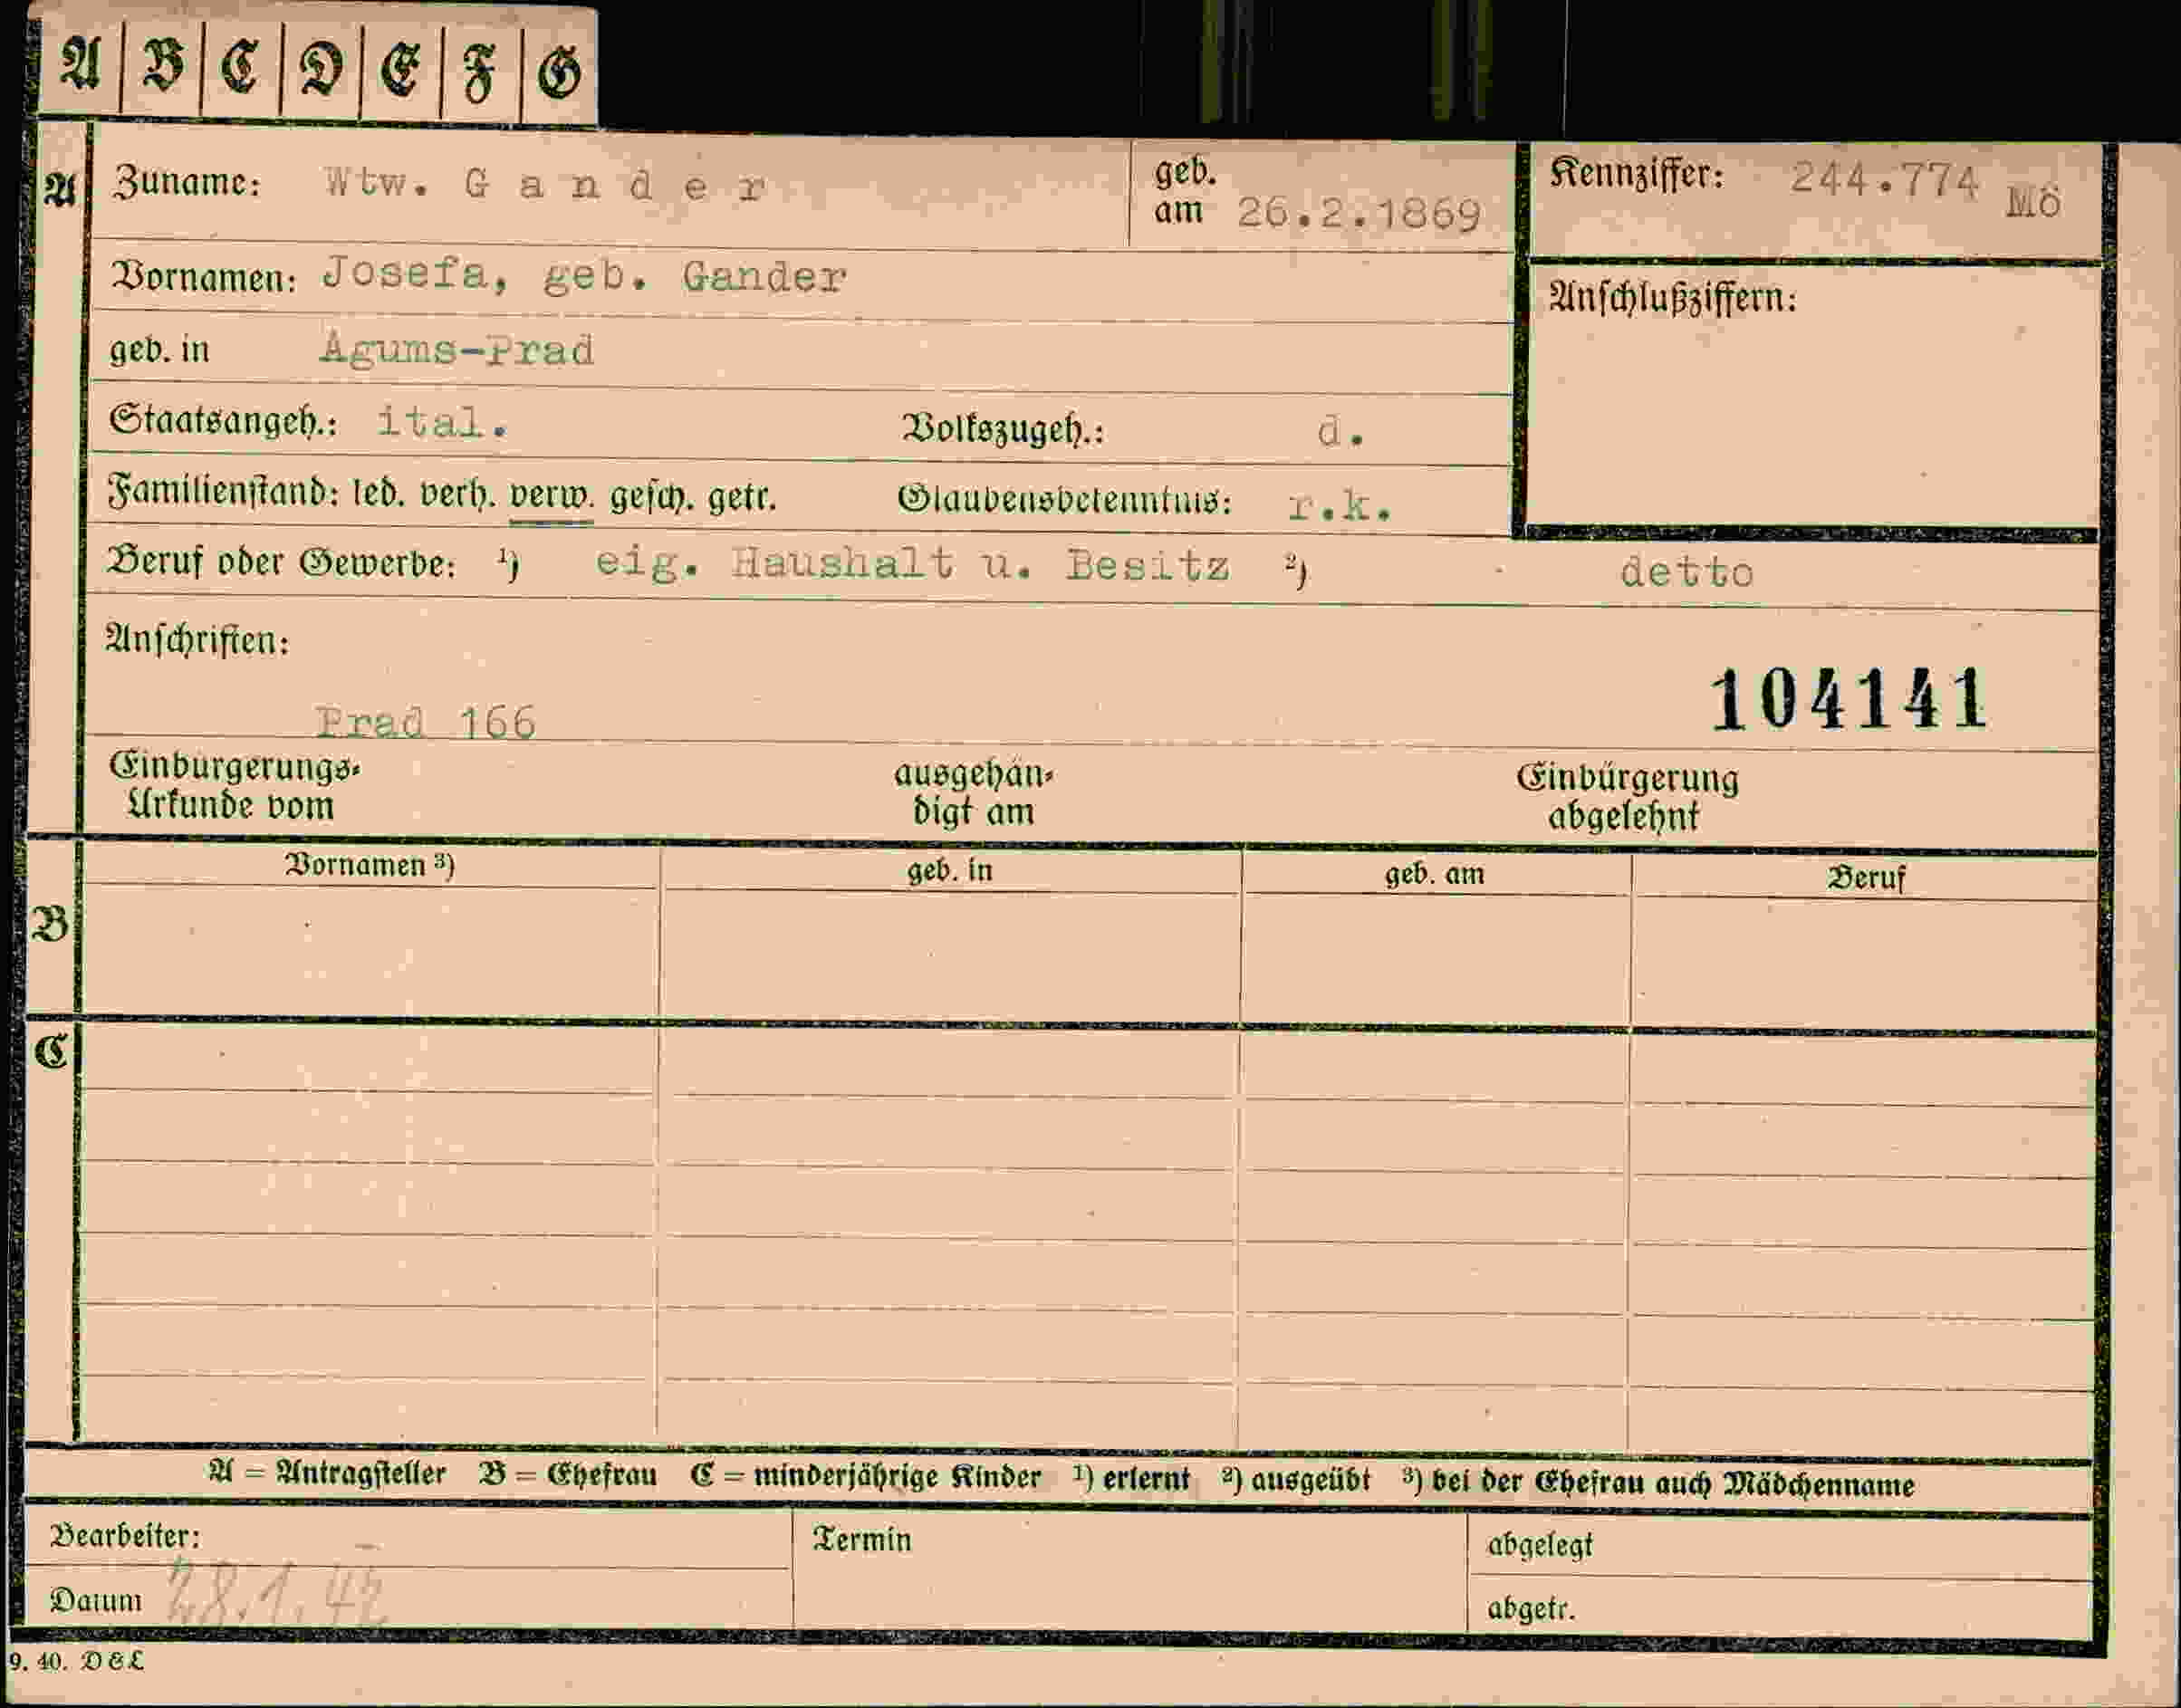Click the Kennziffer value 244.774
The width and height of the screenshot is (2181, 1708).
tap(1884, 180)
